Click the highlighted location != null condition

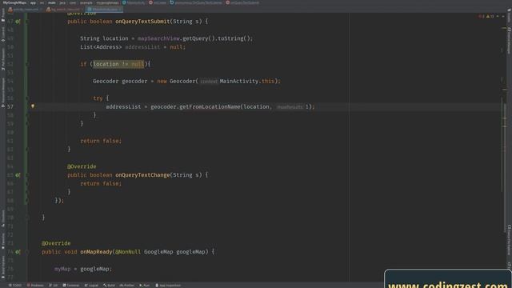click(118, 64)
